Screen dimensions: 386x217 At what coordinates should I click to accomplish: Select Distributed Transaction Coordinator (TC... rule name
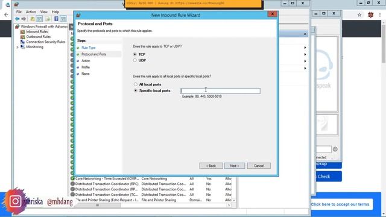click(x=107, y=194)
